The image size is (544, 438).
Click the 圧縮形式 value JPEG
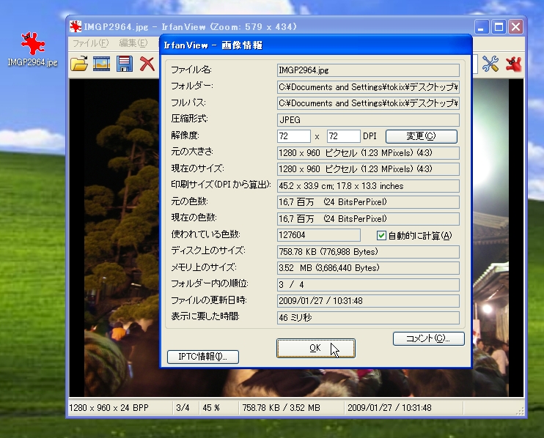click(368, 120)
